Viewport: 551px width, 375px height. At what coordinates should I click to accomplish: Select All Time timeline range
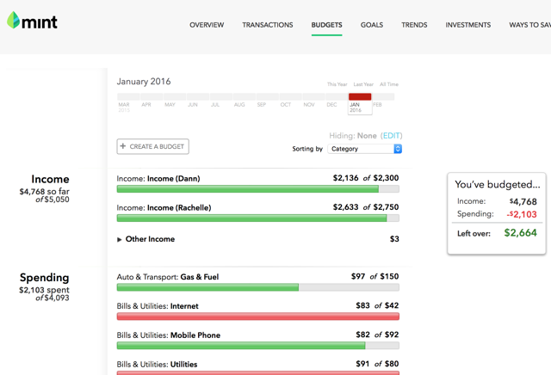pos(389,84)
